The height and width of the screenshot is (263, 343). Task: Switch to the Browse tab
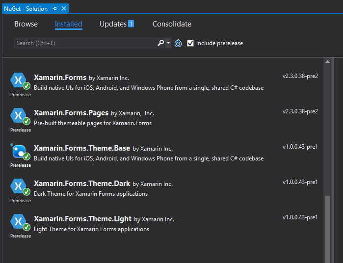point(26,24)
